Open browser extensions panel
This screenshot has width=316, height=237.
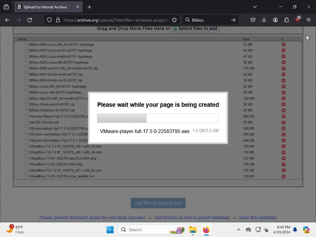click(x=286, y=20)
